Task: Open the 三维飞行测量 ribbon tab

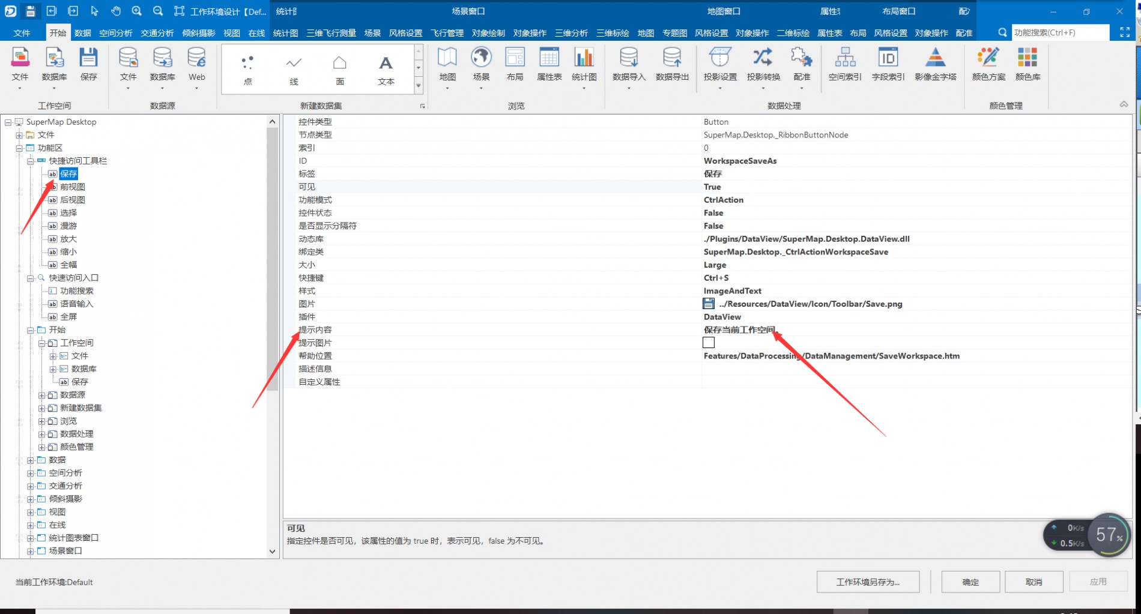Action: tap(331, 32)
